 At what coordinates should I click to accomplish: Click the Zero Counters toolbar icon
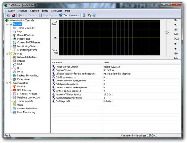[61, 15]
